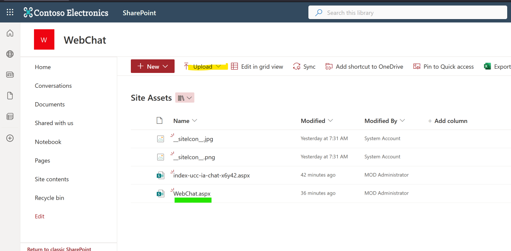Open My lists icon in app bar
The height and width of the screenshot is (251, 511).
click(x=10, y=117)
